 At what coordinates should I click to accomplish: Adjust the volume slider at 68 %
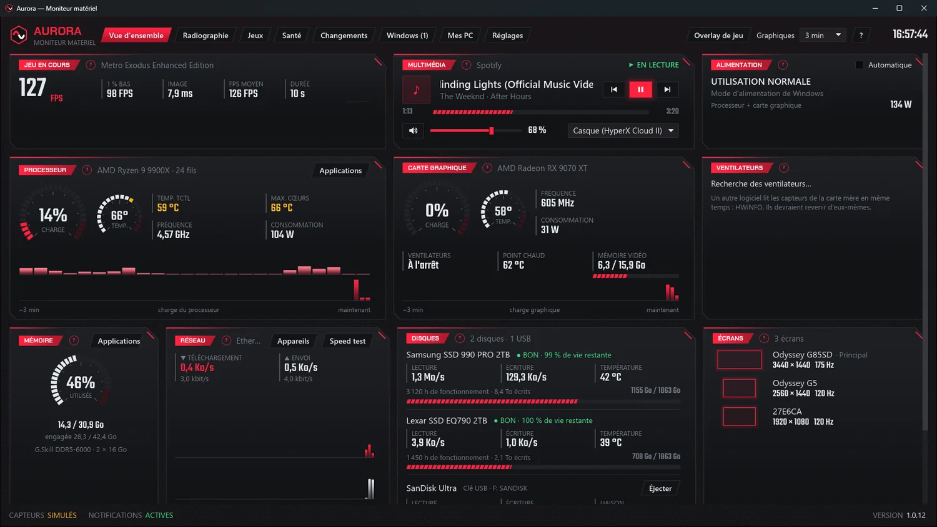coord(476,130)
